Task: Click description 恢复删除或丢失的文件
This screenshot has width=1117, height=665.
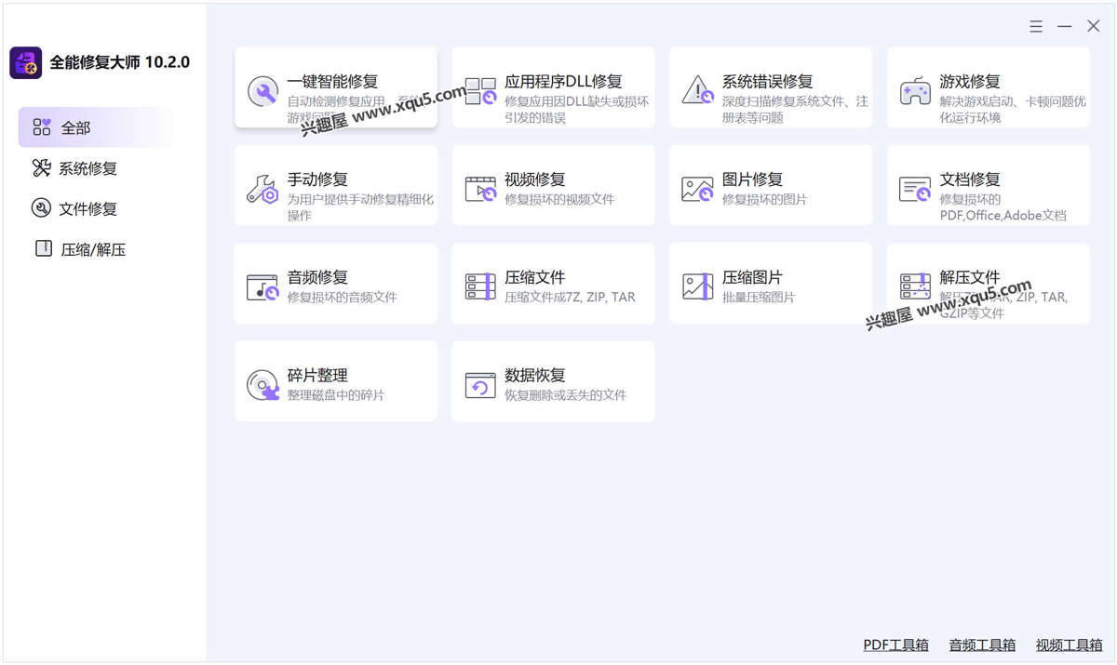Action: [x=566, y=395]
